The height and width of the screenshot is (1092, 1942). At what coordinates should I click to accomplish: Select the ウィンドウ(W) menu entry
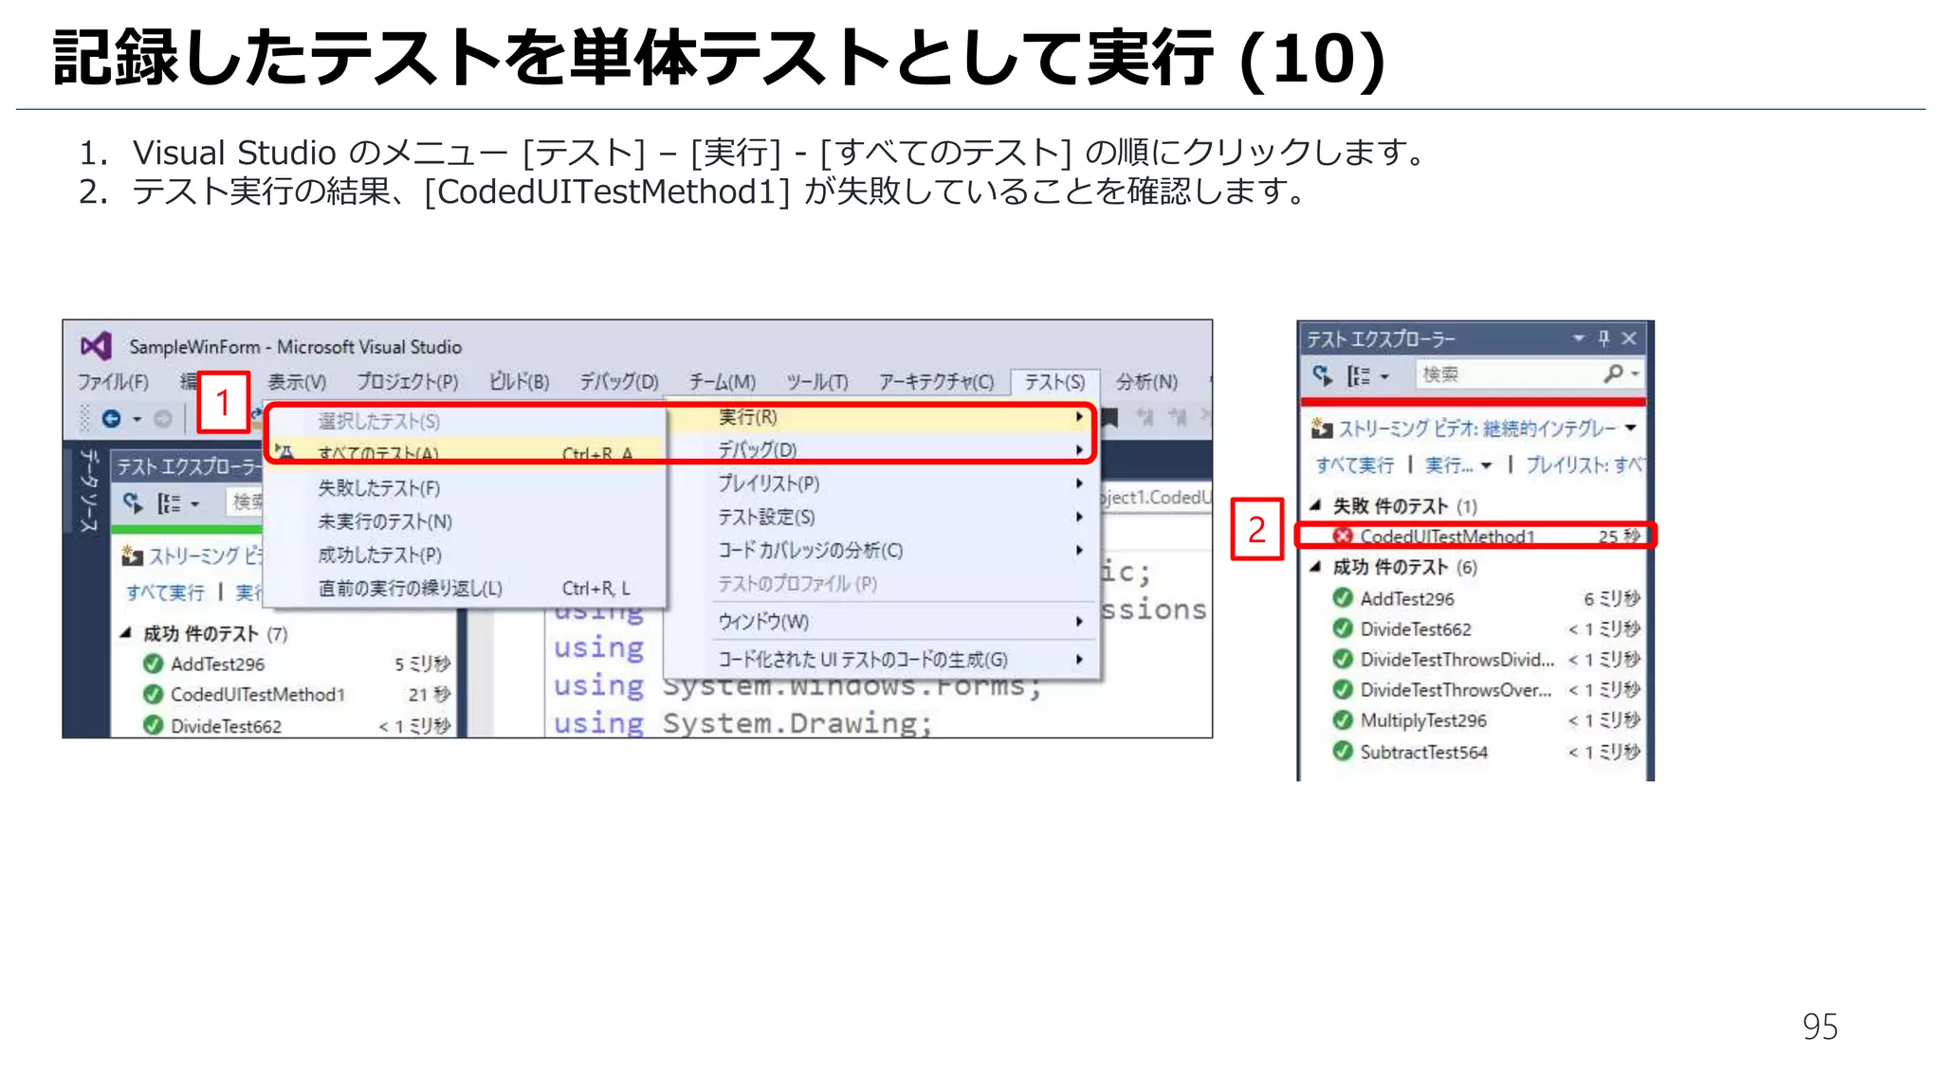point(882,622)
